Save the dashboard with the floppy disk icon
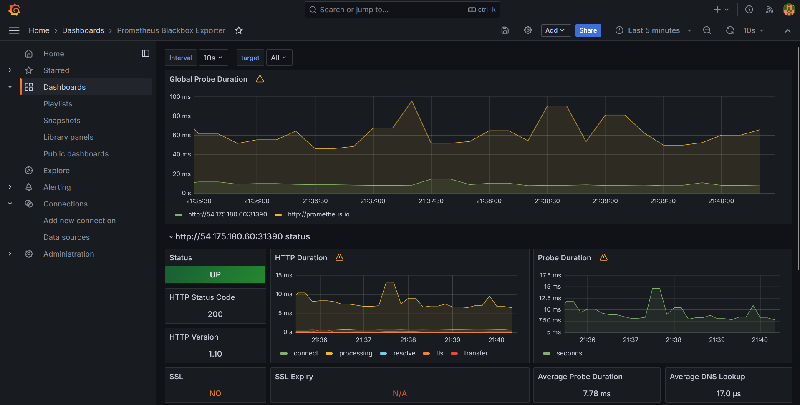 (x=505, y=30)
